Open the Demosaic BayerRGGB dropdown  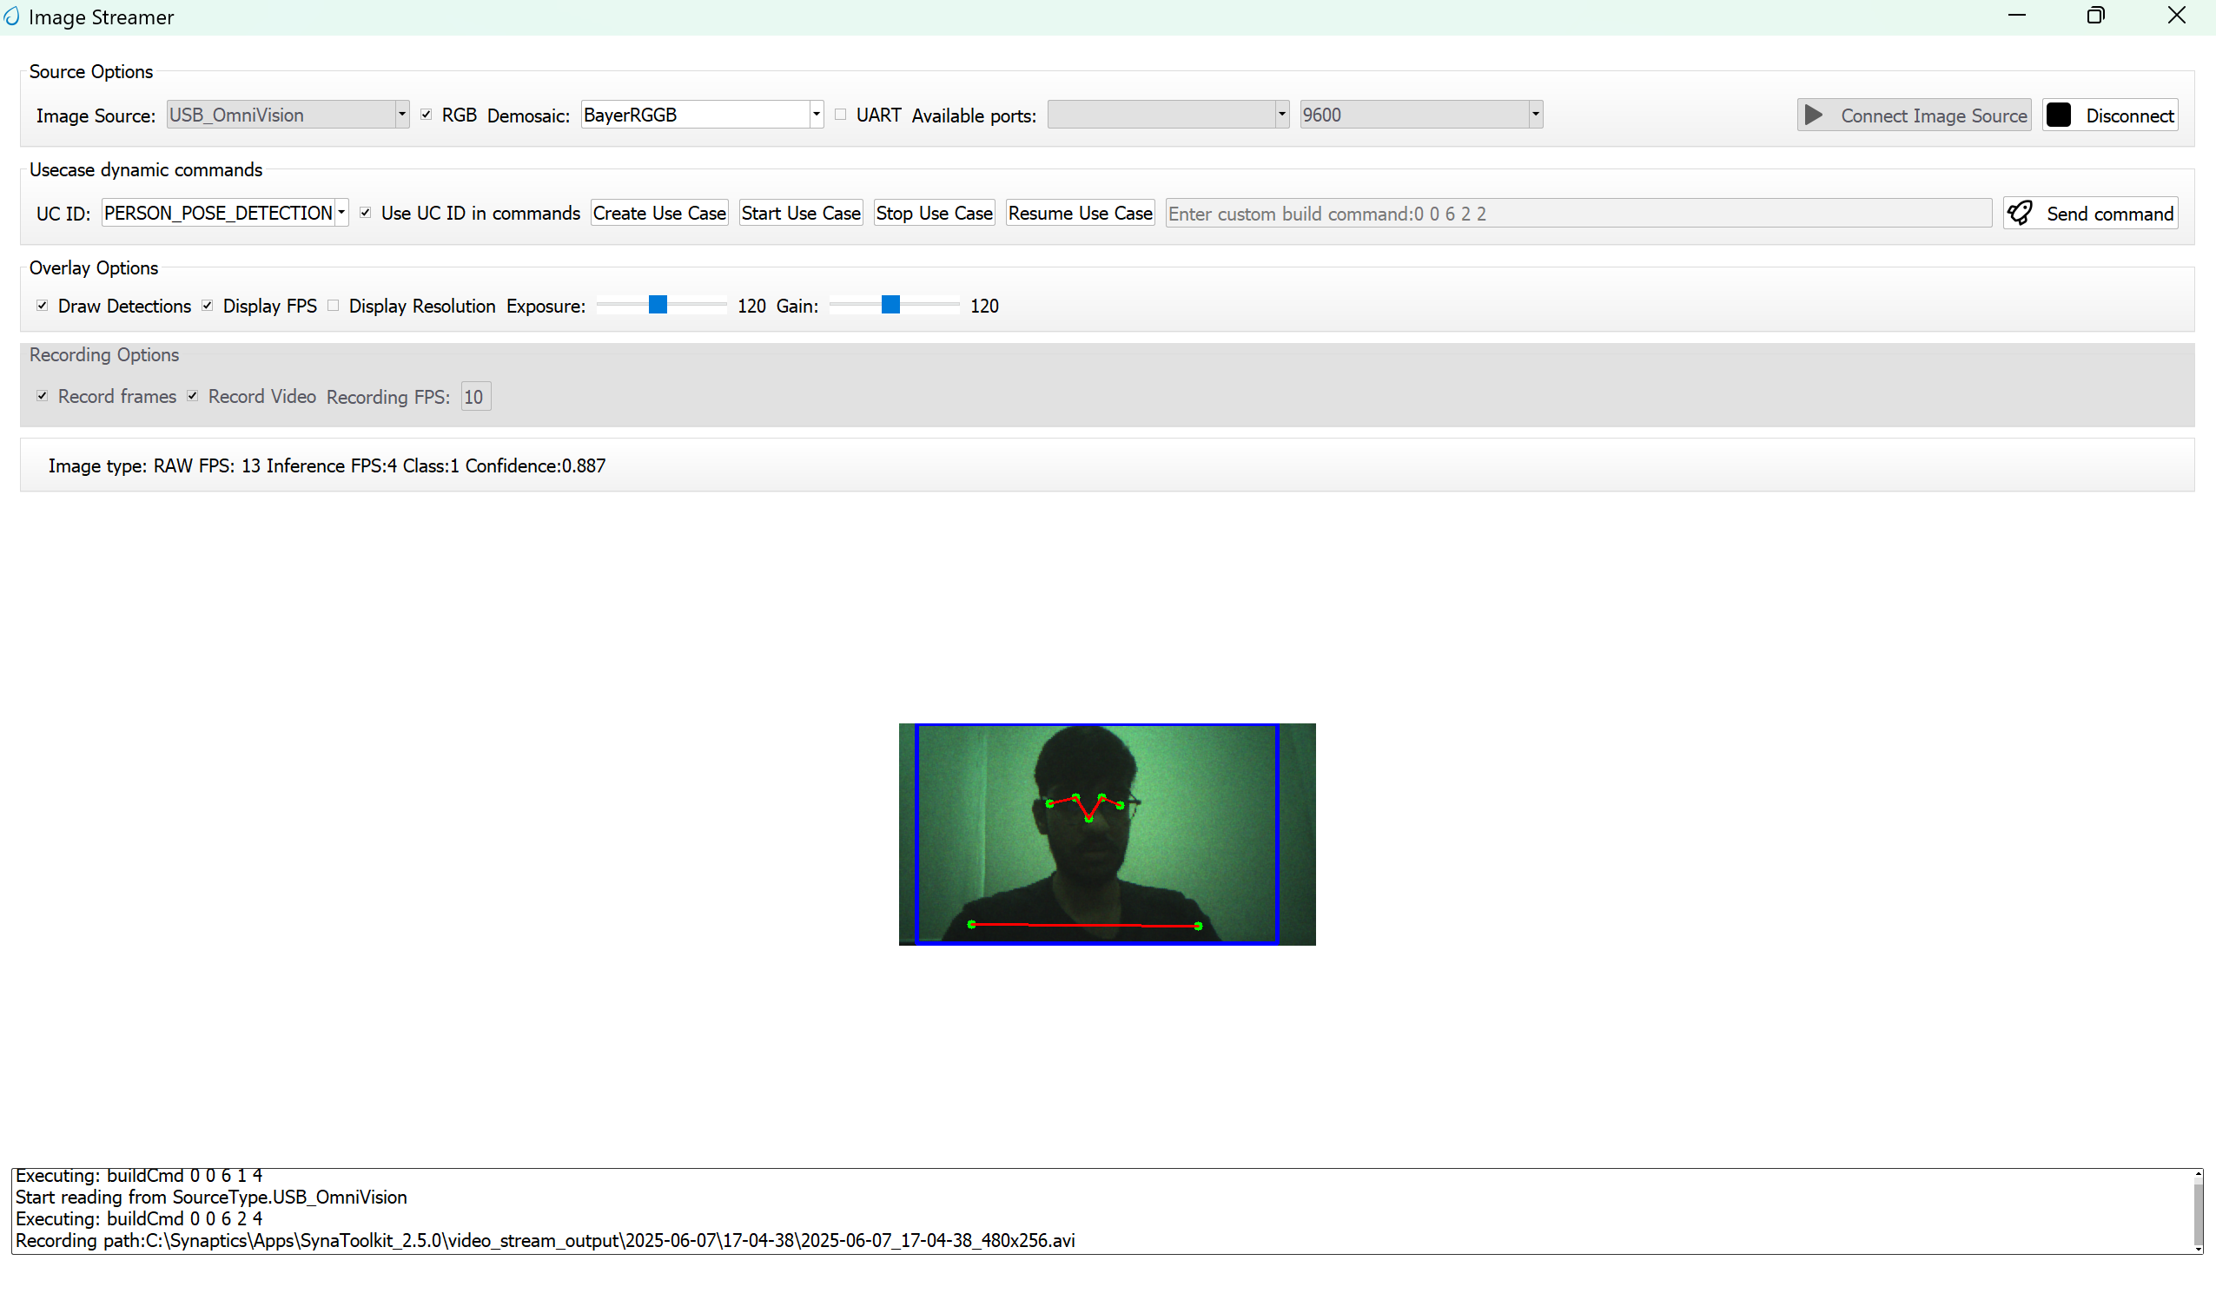coord(815,115)
